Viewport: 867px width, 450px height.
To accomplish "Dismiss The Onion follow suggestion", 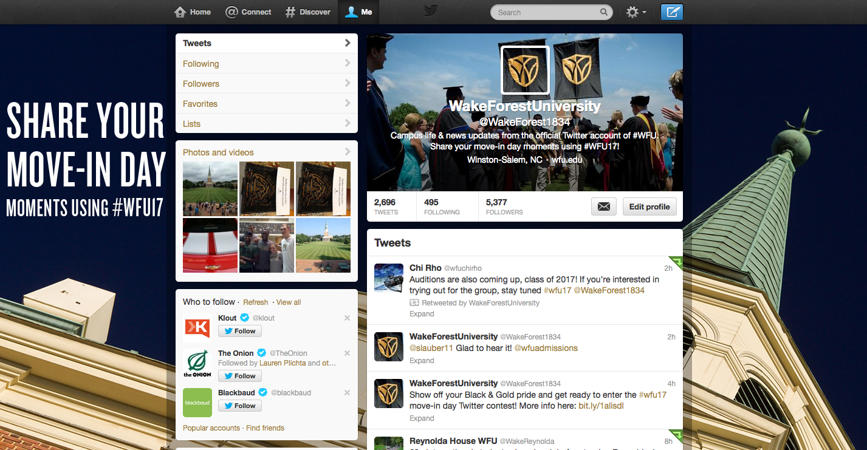I will tap(347, 353).
